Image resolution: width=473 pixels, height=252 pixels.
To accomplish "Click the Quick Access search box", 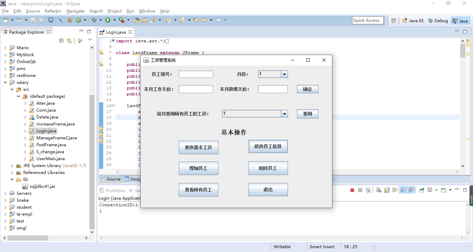I will coord(368,20).
